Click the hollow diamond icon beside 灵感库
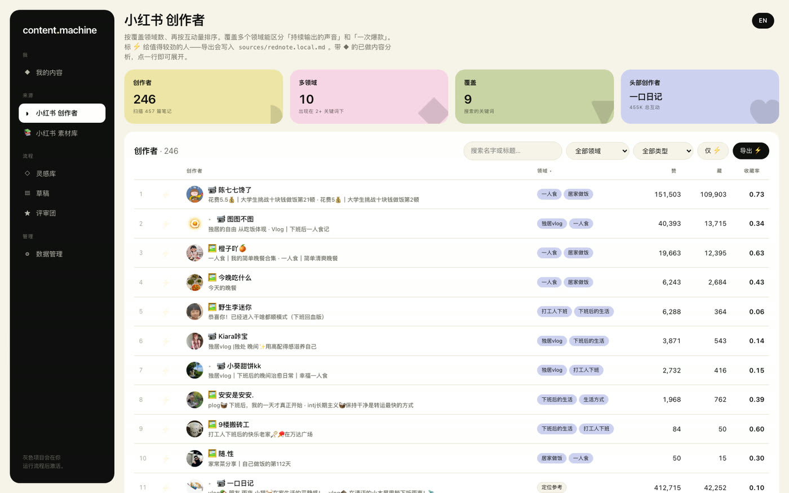Viewport: 789px width, 493px height. pos(27,174)
